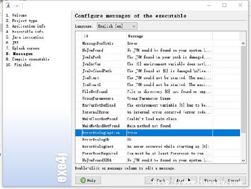Click message 'An error occurred while starting up'
This screenshot has height=189, width=251.
click(168, 146)
